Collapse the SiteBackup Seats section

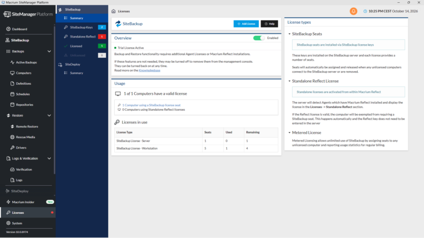tap(289, 34)
